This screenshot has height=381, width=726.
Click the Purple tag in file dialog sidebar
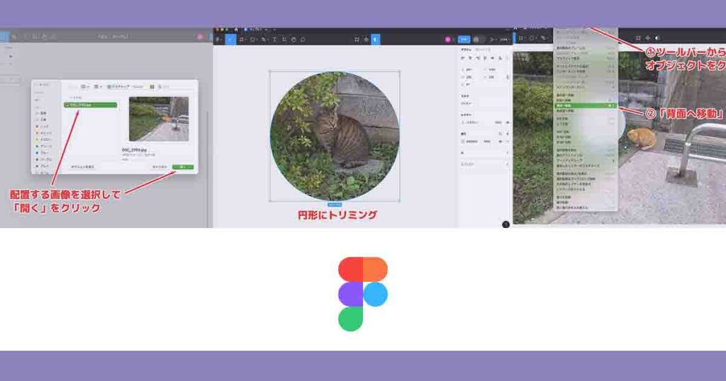click(44, 159)
